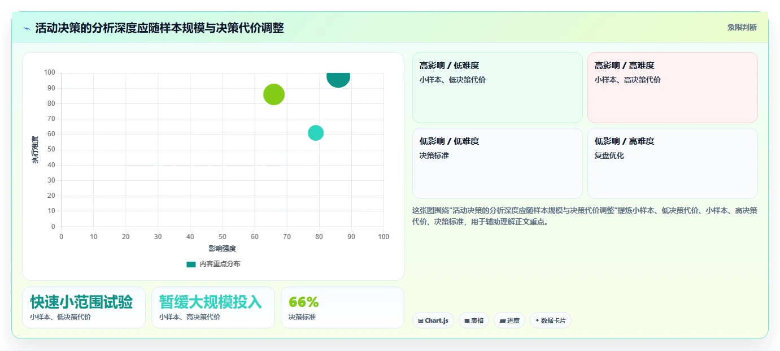Image resolution: width=780 pixels, height=351 pixels.
Task: Click the description paragraph starting 这张图围绕
Action: coord(585,216)
